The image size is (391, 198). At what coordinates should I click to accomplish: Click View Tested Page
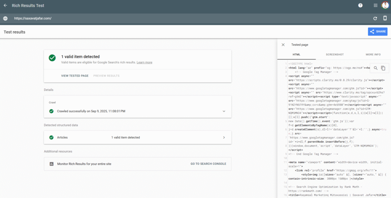click(74, 76)
